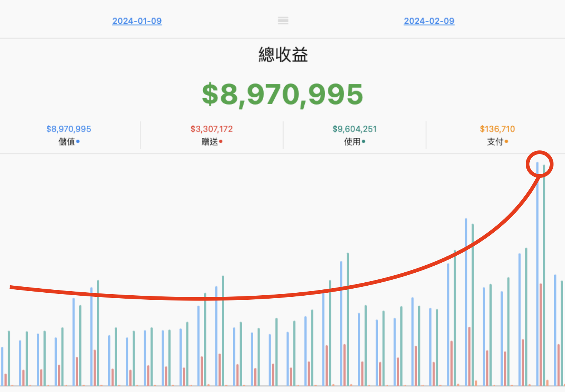Open the end date 2024-02-09 link
This screenshot has height=392, width=565.
tap(429, 21)
